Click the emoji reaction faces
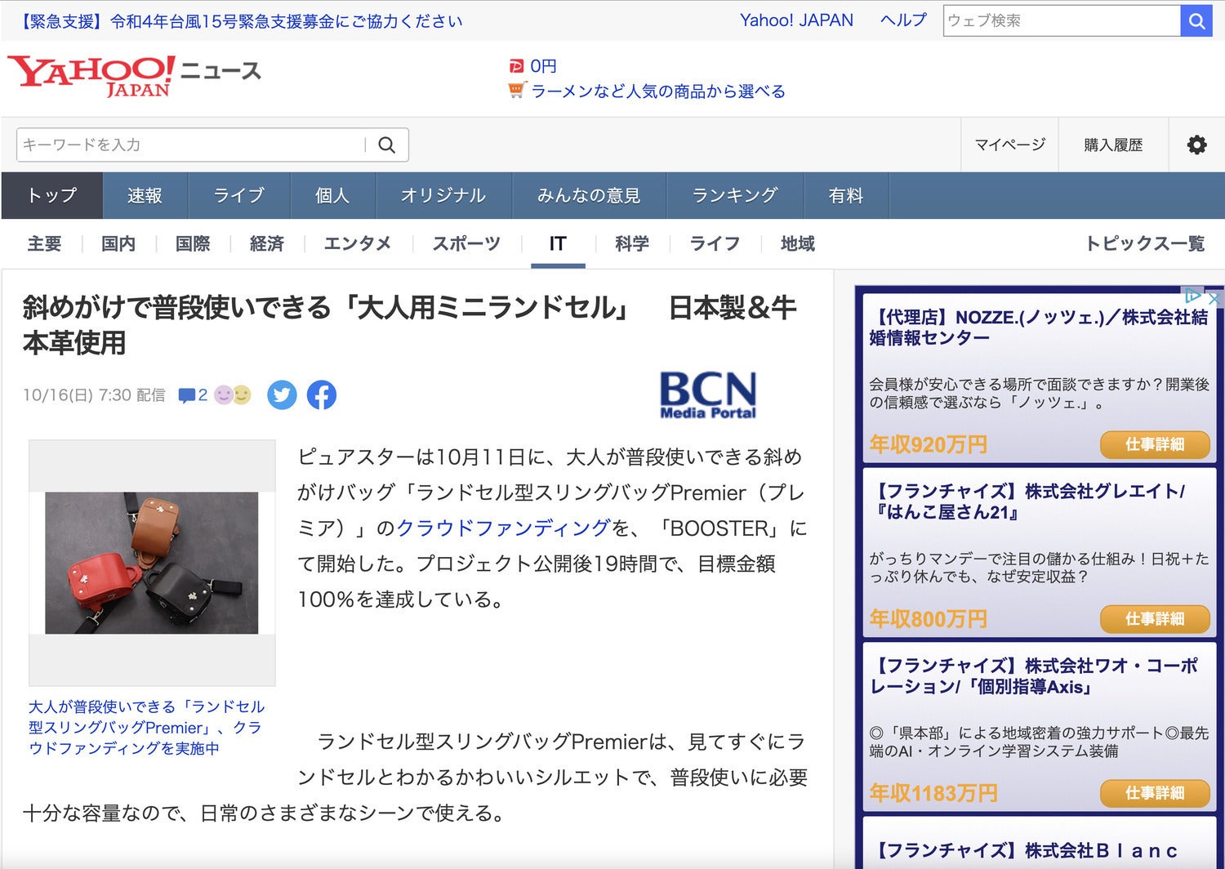The width and height of the screenshot is (1225, 869). click(233, 395)
